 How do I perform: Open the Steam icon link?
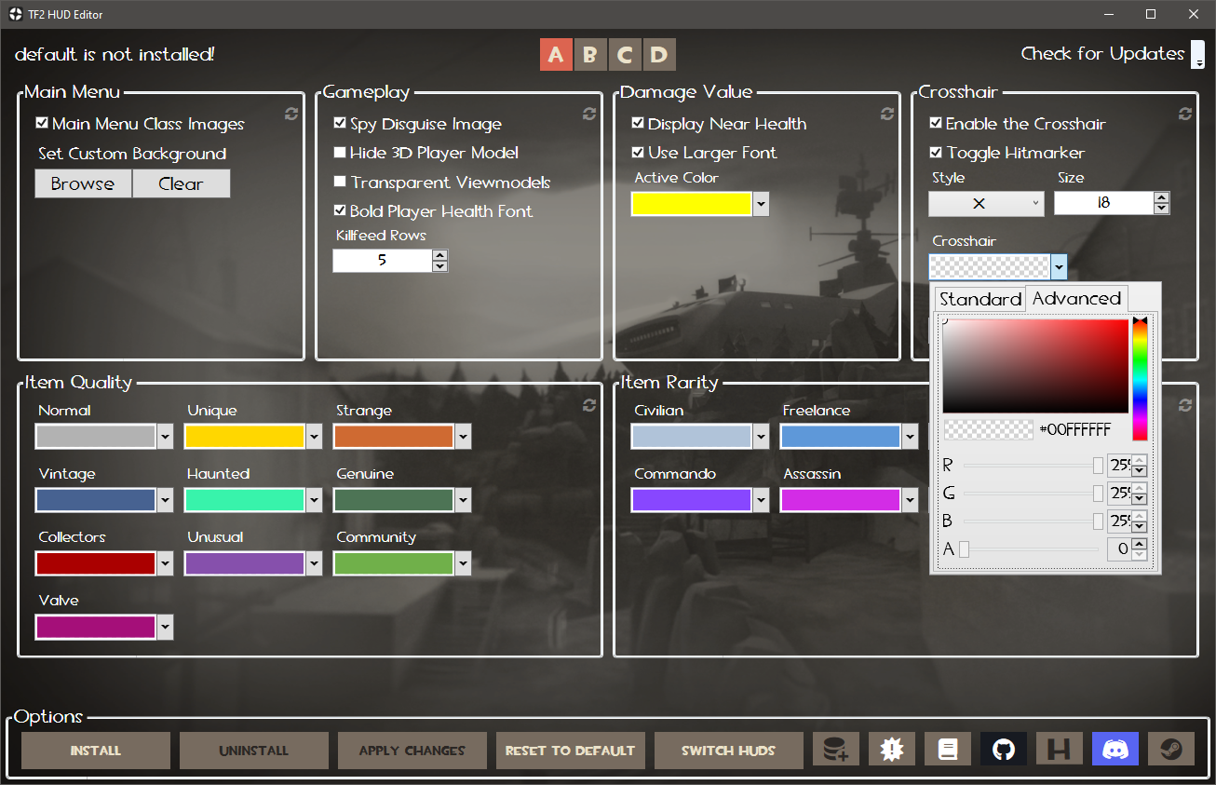coord(1171,750)
